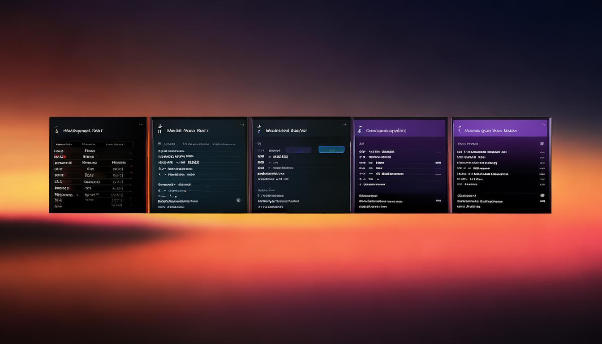The image size is (602, 344).
Task: Toggle the white switch in fourth panel's upper list
Action: pyautogui.click(x=438, y=163)
